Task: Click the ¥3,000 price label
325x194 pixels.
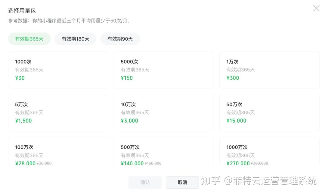Action: [129, 121]
